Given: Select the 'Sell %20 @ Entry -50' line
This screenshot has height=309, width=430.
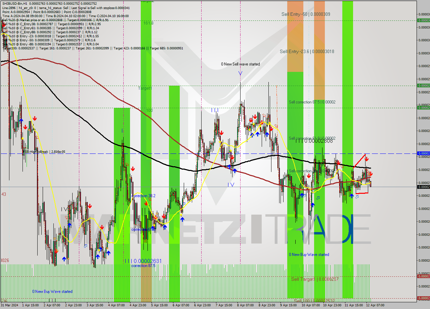Looking at the screenshot, I should point(49,40).
